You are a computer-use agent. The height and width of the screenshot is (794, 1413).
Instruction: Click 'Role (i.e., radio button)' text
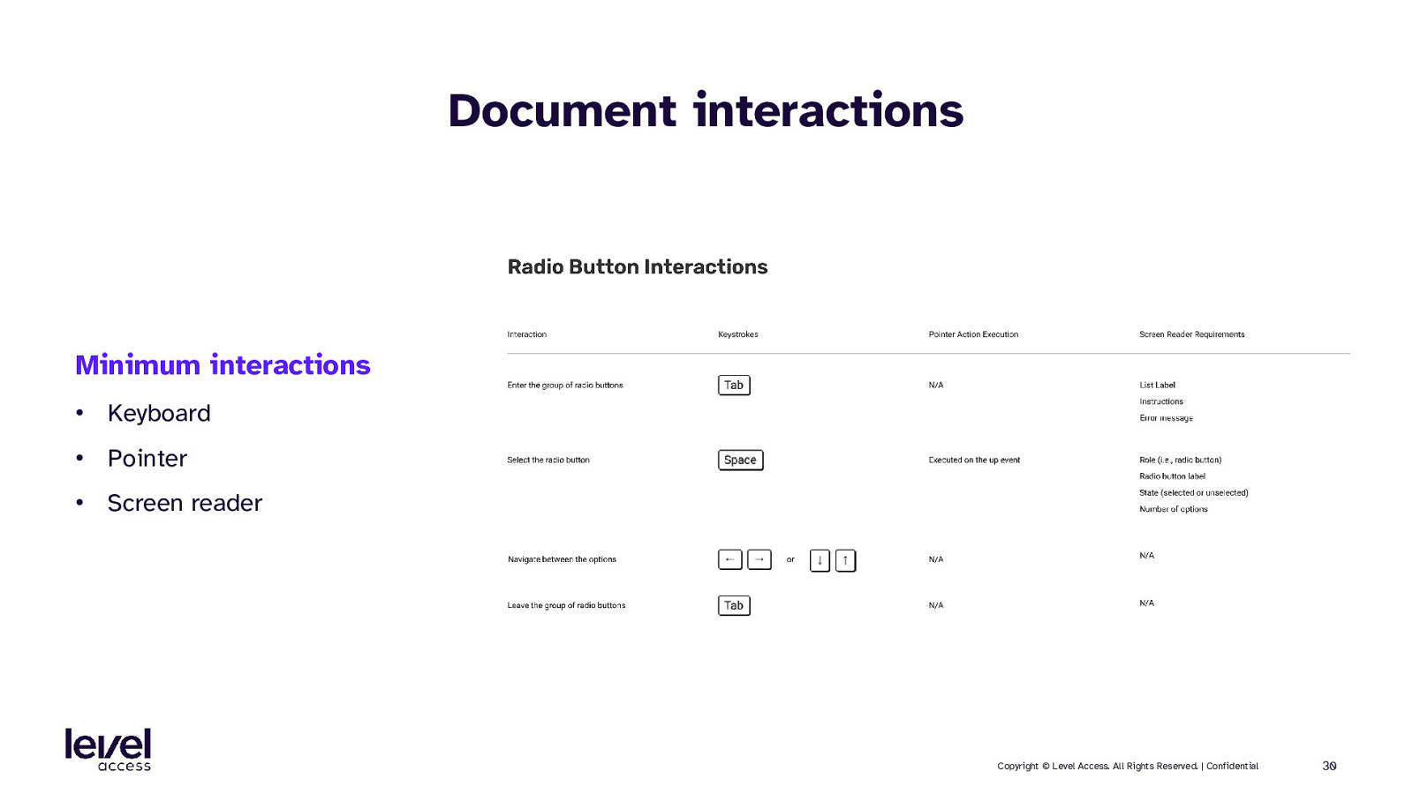pos(1180,460)
